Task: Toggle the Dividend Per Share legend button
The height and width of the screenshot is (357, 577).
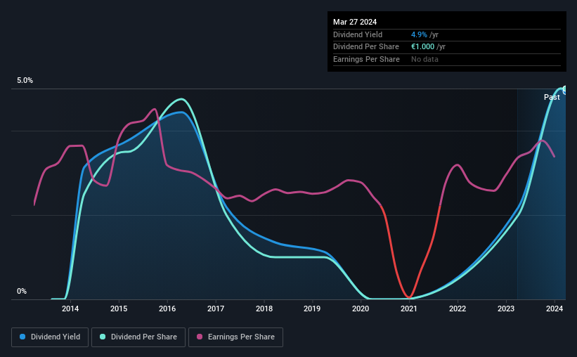Action: [x=138, y=337]
